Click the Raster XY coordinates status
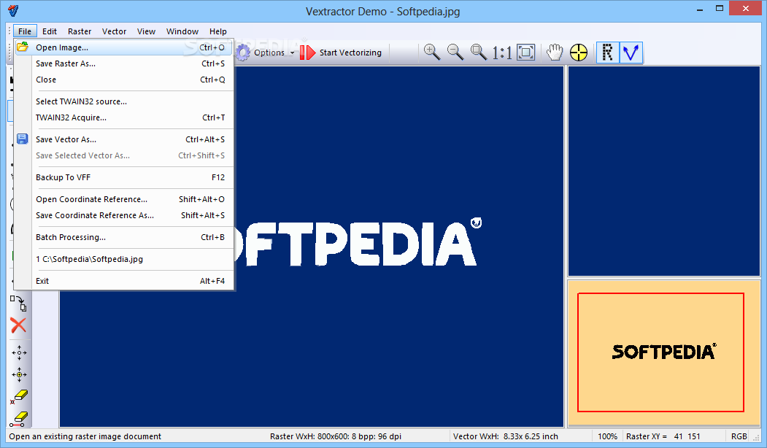The width and height of the screenshot is (767, 448). pyautogui.click(x=663, y=436)
